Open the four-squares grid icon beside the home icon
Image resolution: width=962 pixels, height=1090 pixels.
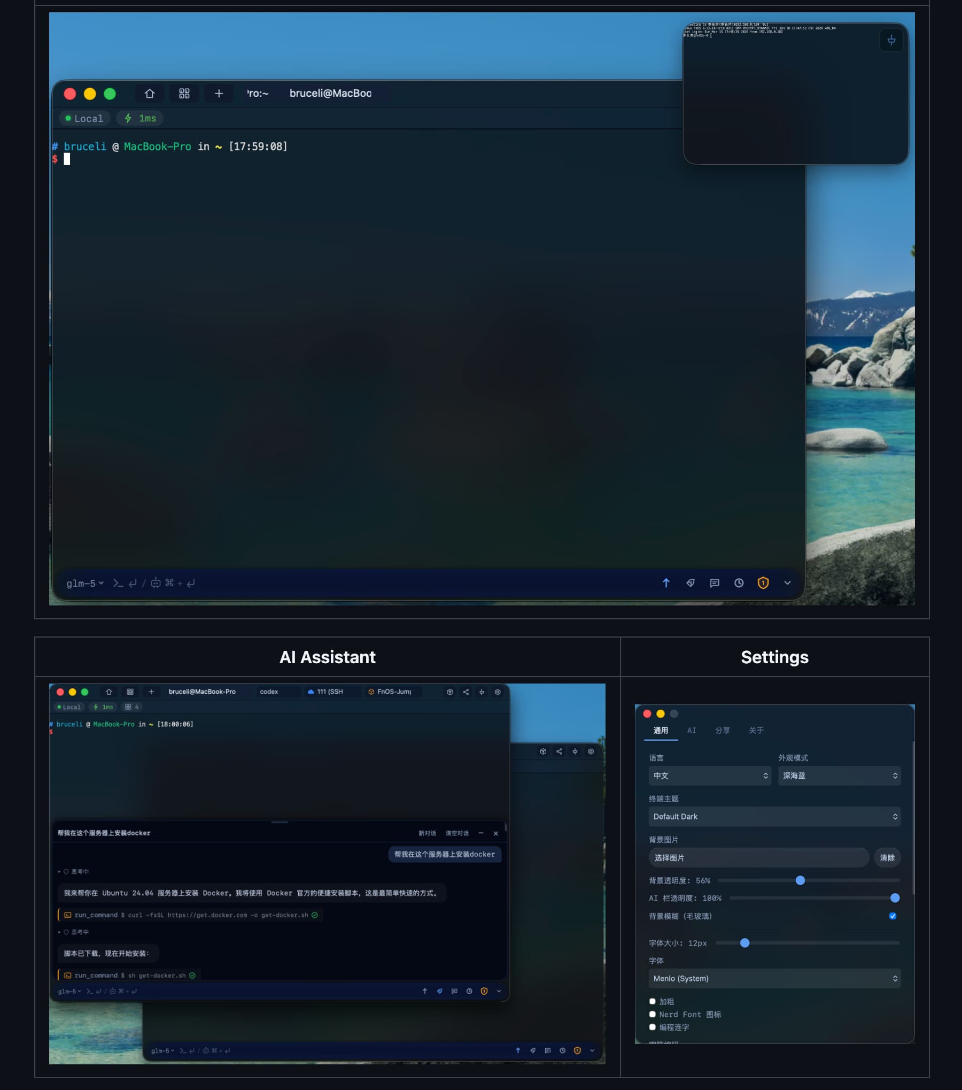tap(184, 94)
